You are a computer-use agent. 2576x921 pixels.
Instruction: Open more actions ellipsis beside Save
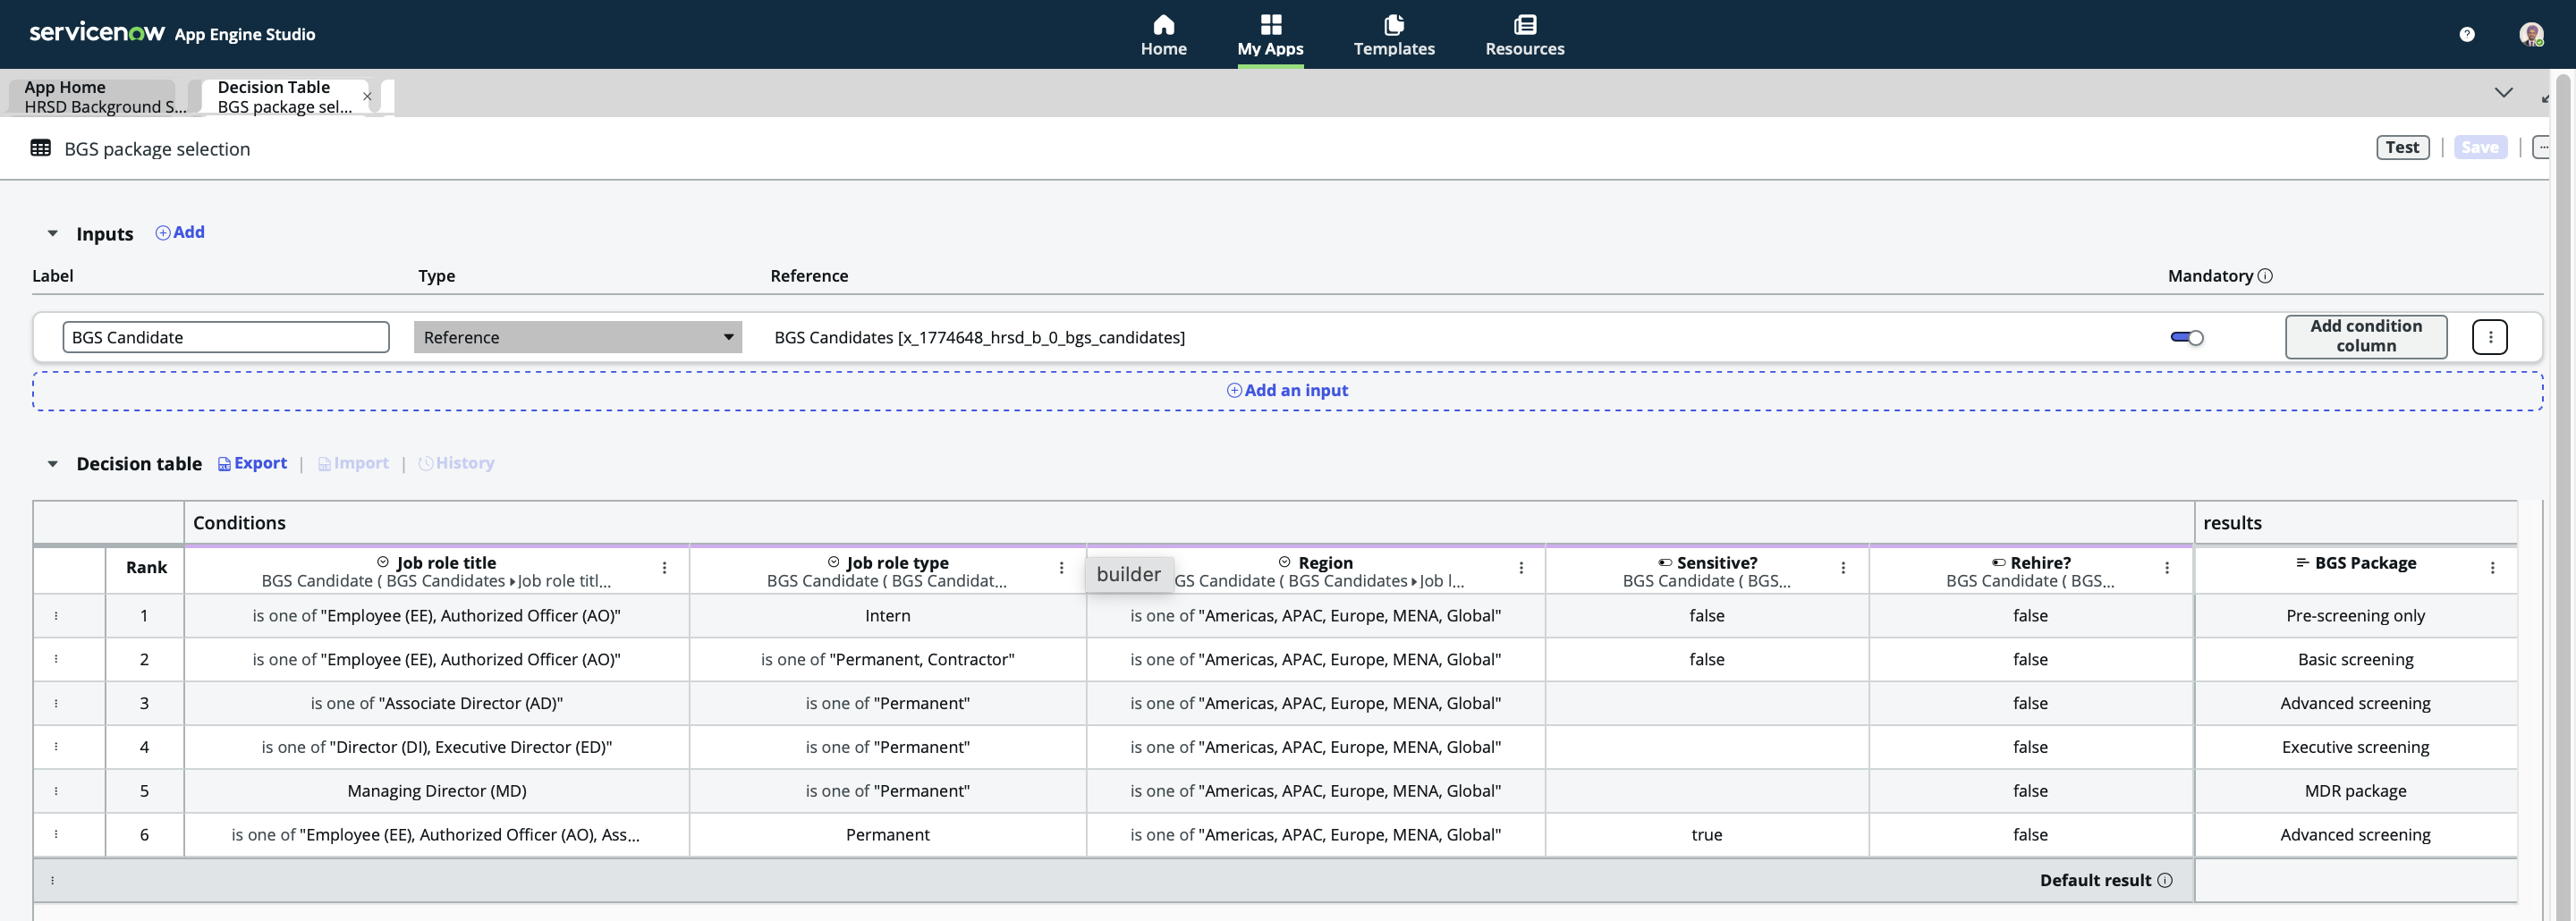point(2542,147)
